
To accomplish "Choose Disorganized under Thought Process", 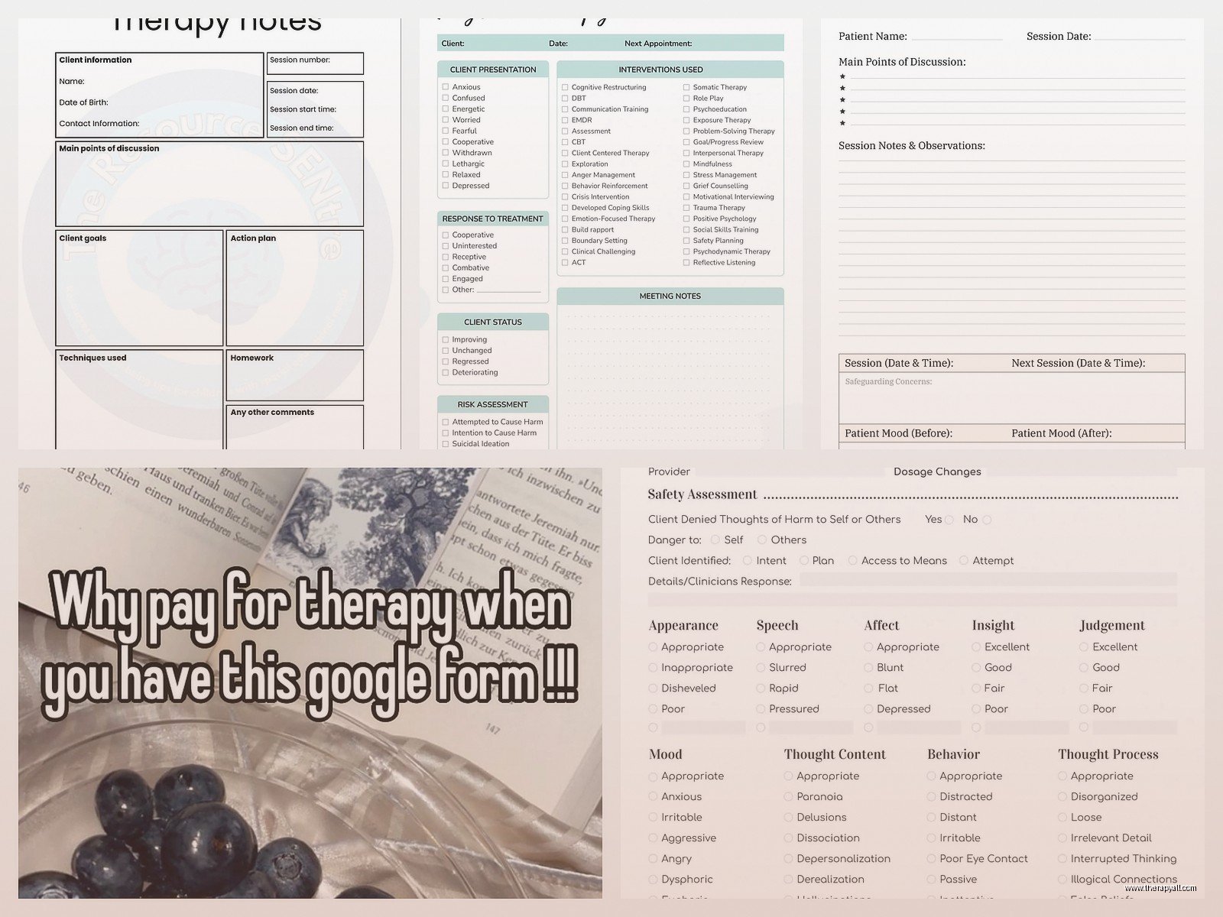I will tap(1062, 796).
